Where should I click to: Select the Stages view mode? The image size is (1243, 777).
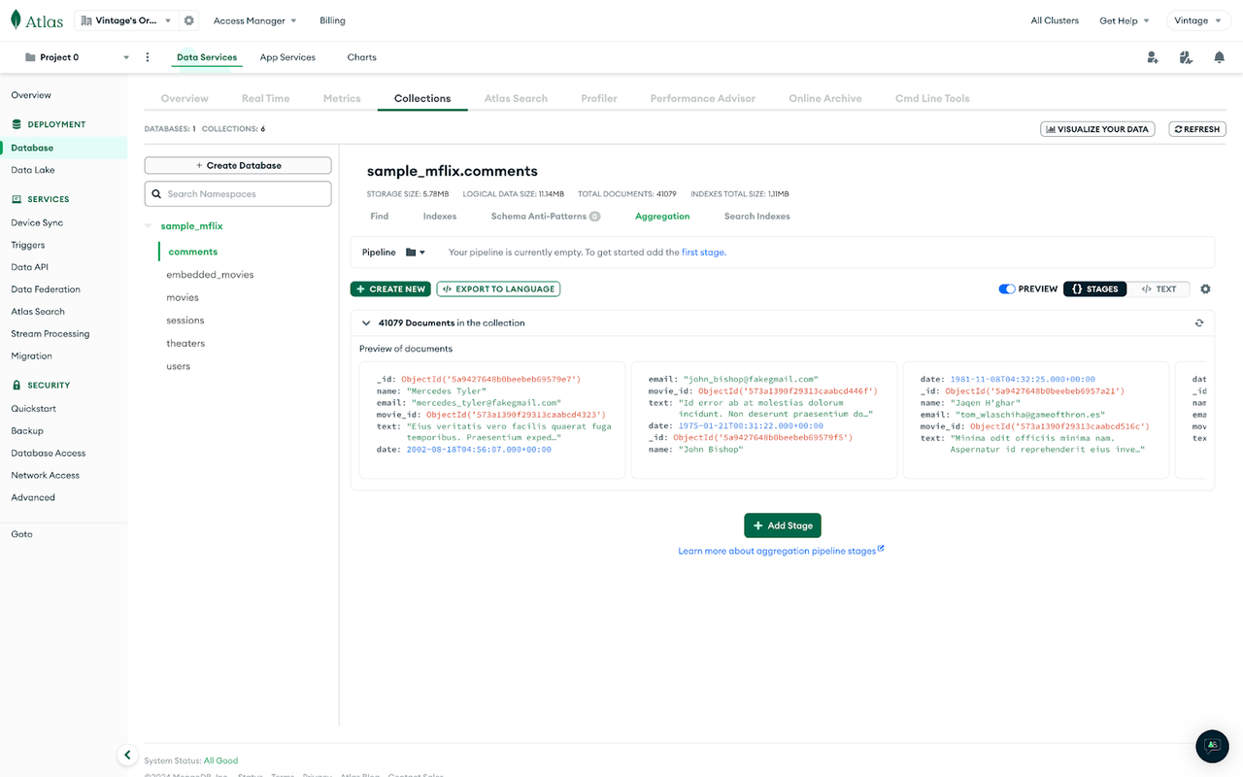tap(1094, 288)
